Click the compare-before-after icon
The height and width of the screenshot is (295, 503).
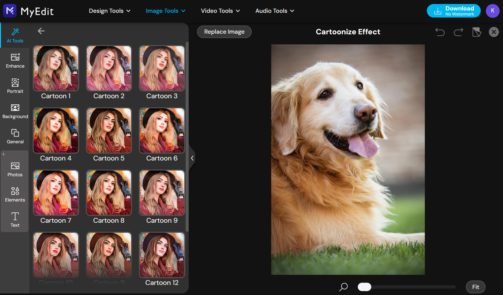(x=477, y=32)
